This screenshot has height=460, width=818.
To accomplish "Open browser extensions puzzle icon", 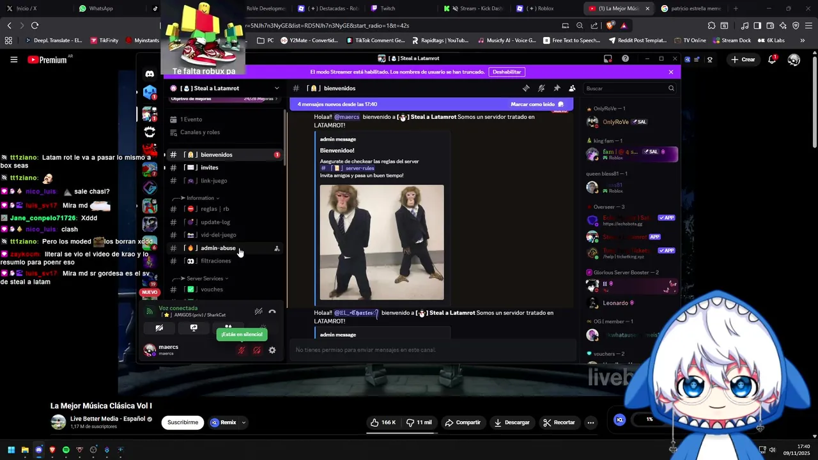I will pos(711,26).
